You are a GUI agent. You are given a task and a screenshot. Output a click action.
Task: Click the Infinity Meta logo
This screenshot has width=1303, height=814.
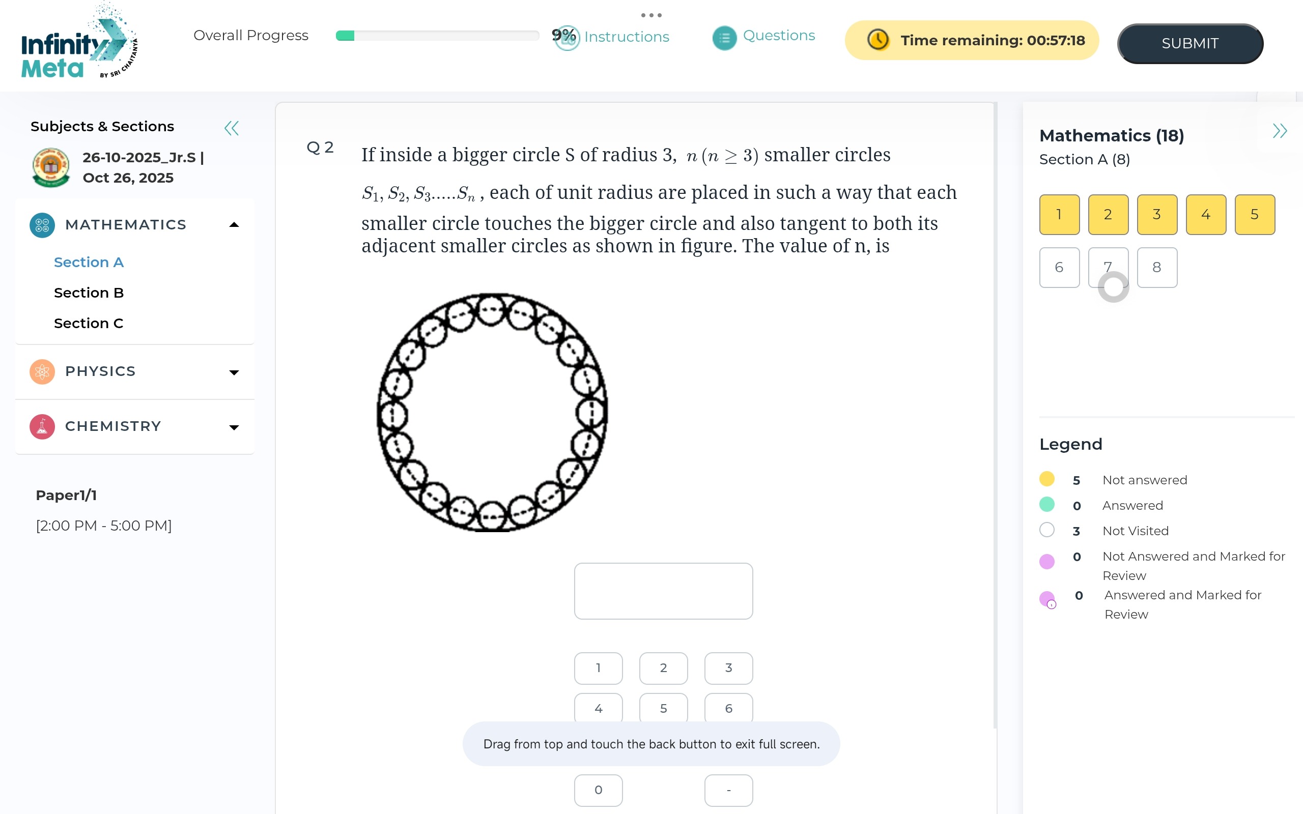click(78, 44)
